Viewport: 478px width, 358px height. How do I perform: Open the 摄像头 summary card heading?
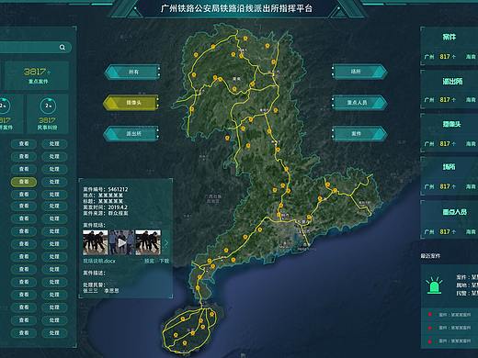tap(451, 124)
